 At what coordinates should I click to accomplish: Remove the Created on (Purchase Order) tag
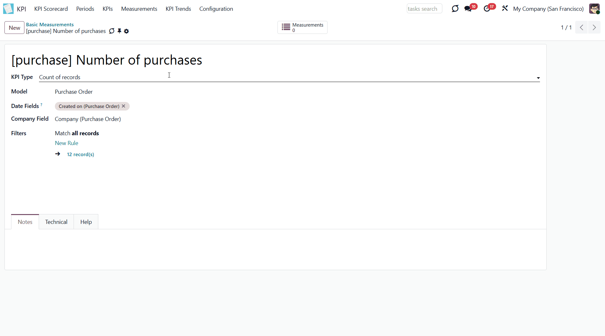(124, 106)
